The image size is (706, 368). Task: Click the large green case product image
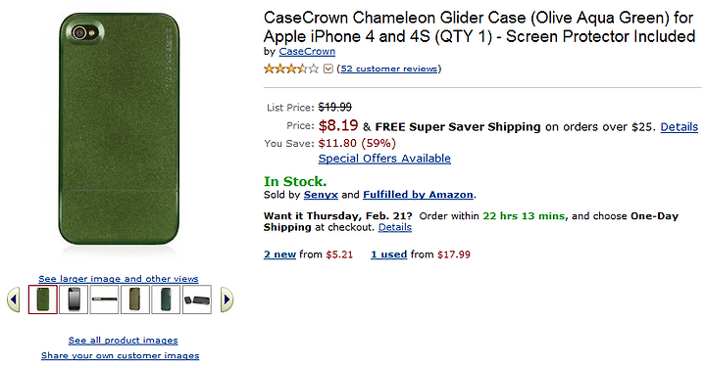[119, 129]
